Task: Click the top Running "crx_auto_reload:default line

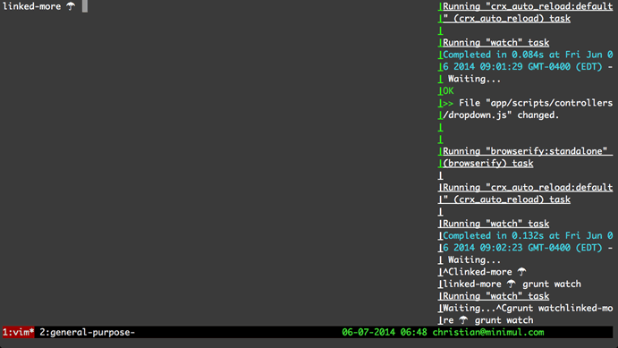Action: click(x=528, y=6)
